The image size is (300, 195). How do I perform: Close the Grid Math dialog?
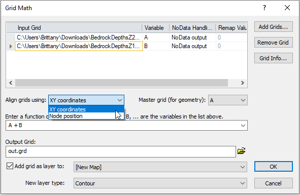[x=287, y=8]
